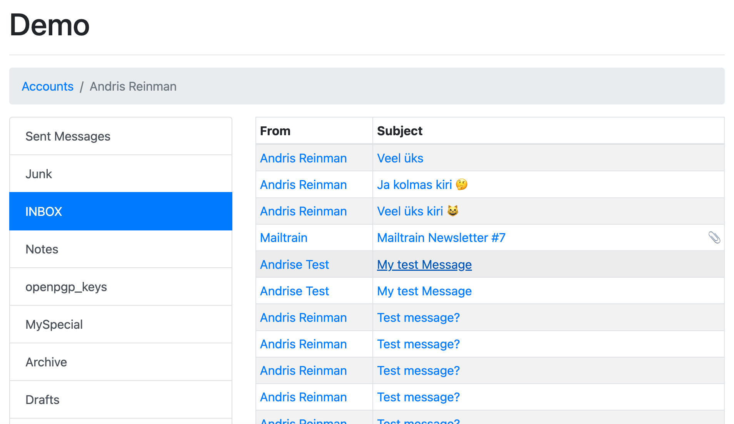Image resolution: width=734 pixels, height=424 pixels.
Task: Open the Drafts folder
Action: (42, 400)
